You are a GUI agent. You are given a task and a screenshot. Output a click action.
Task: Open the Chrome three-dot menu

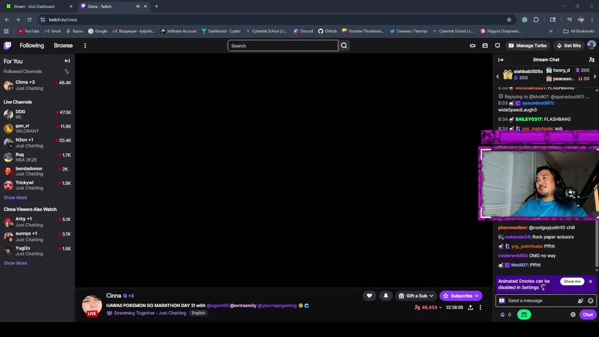tap(592, 20)
